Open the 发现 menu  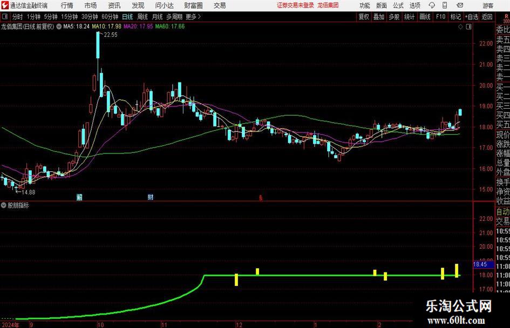pos(138,5)
